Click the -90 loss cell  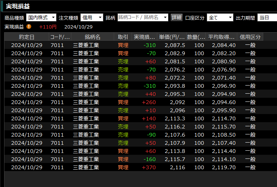[151, 135]
